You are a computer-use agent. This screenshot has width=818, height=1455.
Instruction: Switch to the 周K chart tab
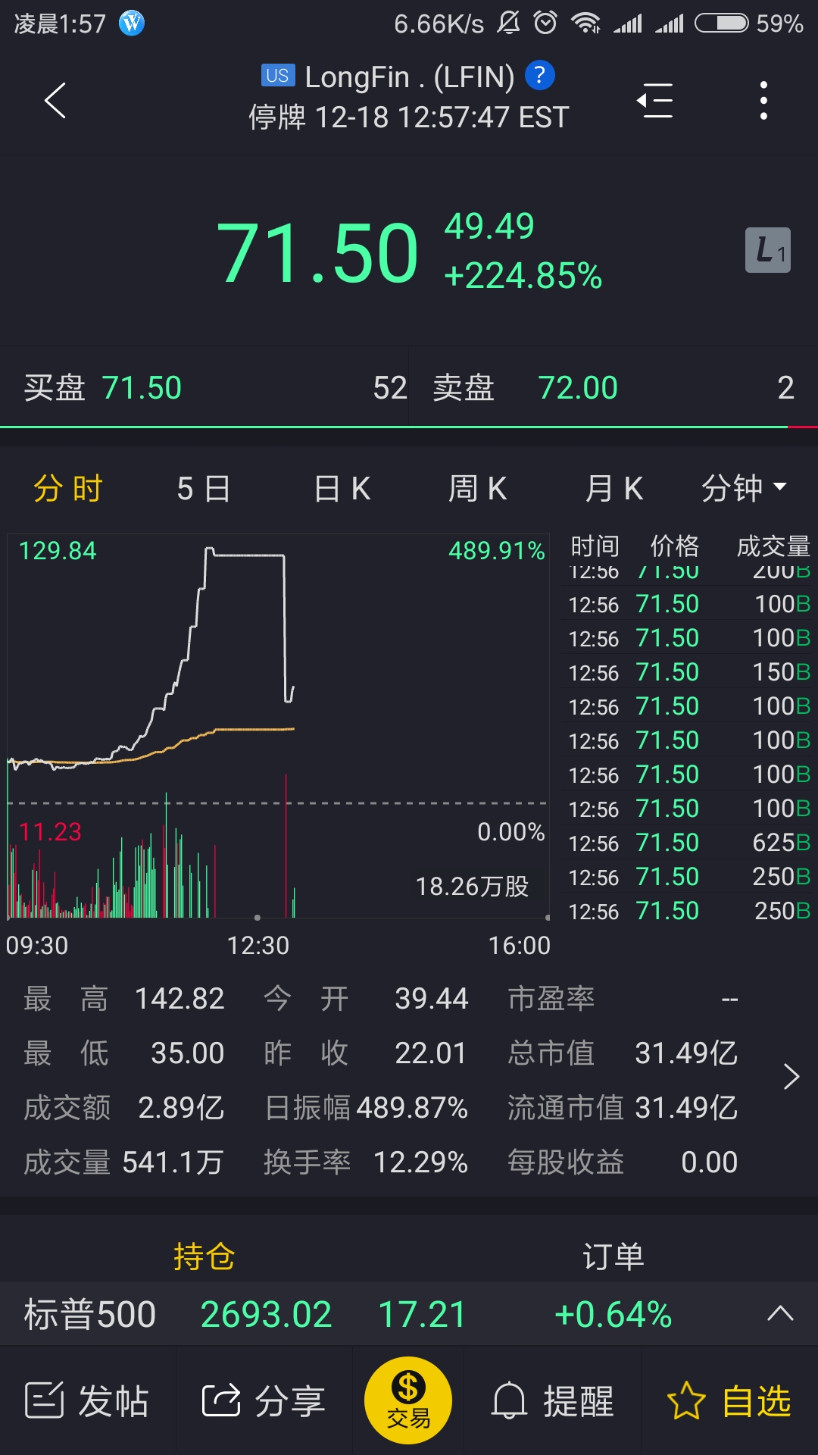(477, 489)
